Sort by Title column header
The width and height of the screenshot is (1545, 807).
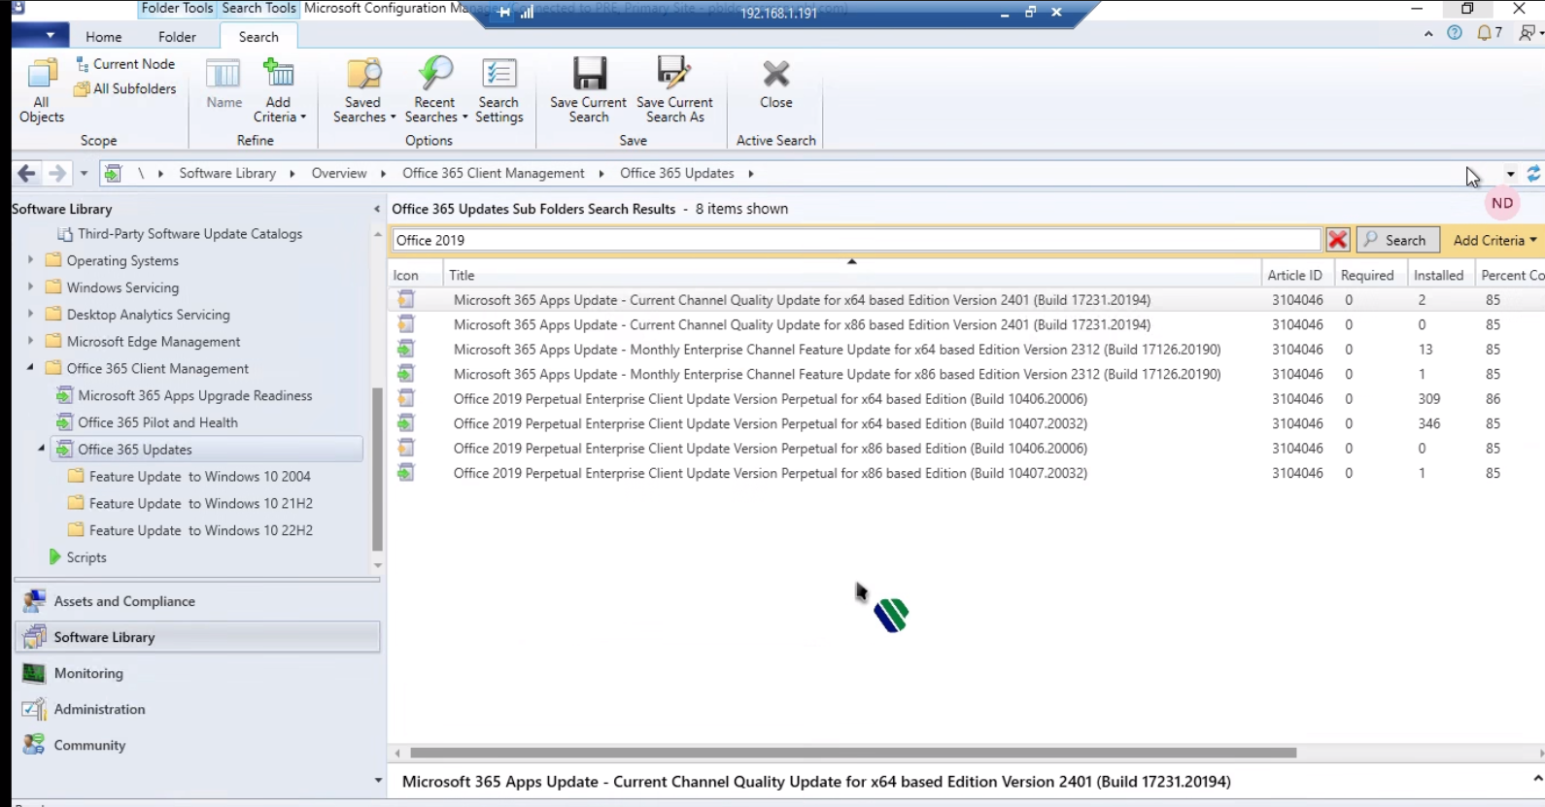click(851, 275)
